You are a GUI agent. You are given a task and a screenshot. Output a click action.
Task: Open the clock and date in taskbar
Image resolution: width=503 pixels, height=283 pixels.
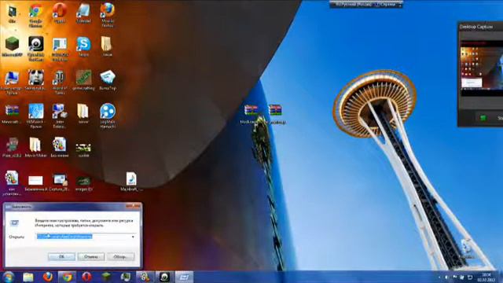(486, 277)
